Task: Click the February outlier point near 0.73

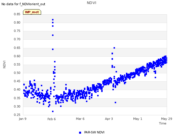Action: click(53, 35)
